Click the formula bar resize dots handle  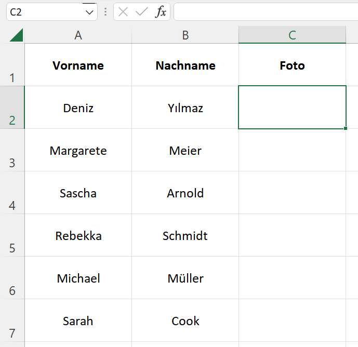coord(105,12)
